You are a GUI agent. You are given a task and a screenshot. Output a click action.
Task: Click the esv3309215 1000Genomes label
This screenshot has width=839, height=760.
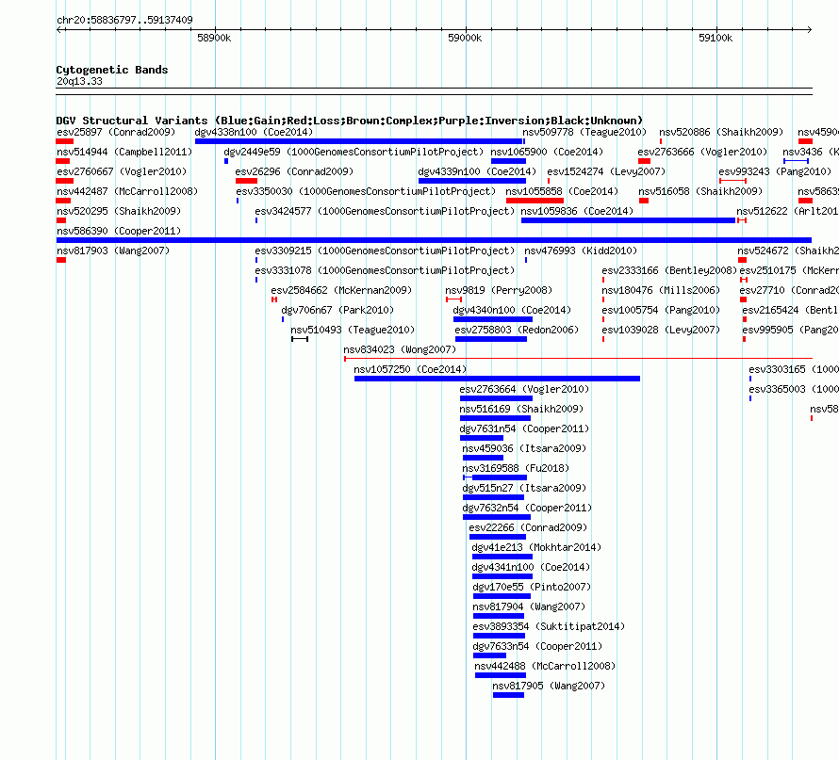point(385,251)
